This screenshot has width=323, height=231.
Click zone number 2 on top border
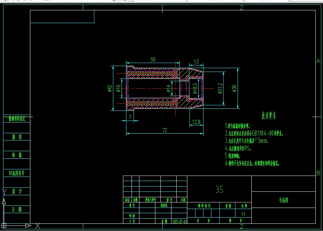(241, 8)
